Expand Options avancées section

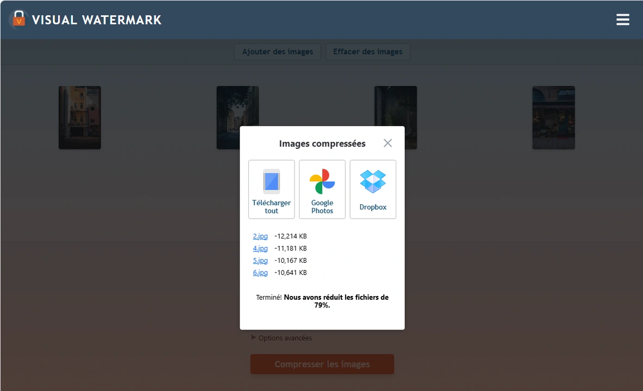(282, 338)
